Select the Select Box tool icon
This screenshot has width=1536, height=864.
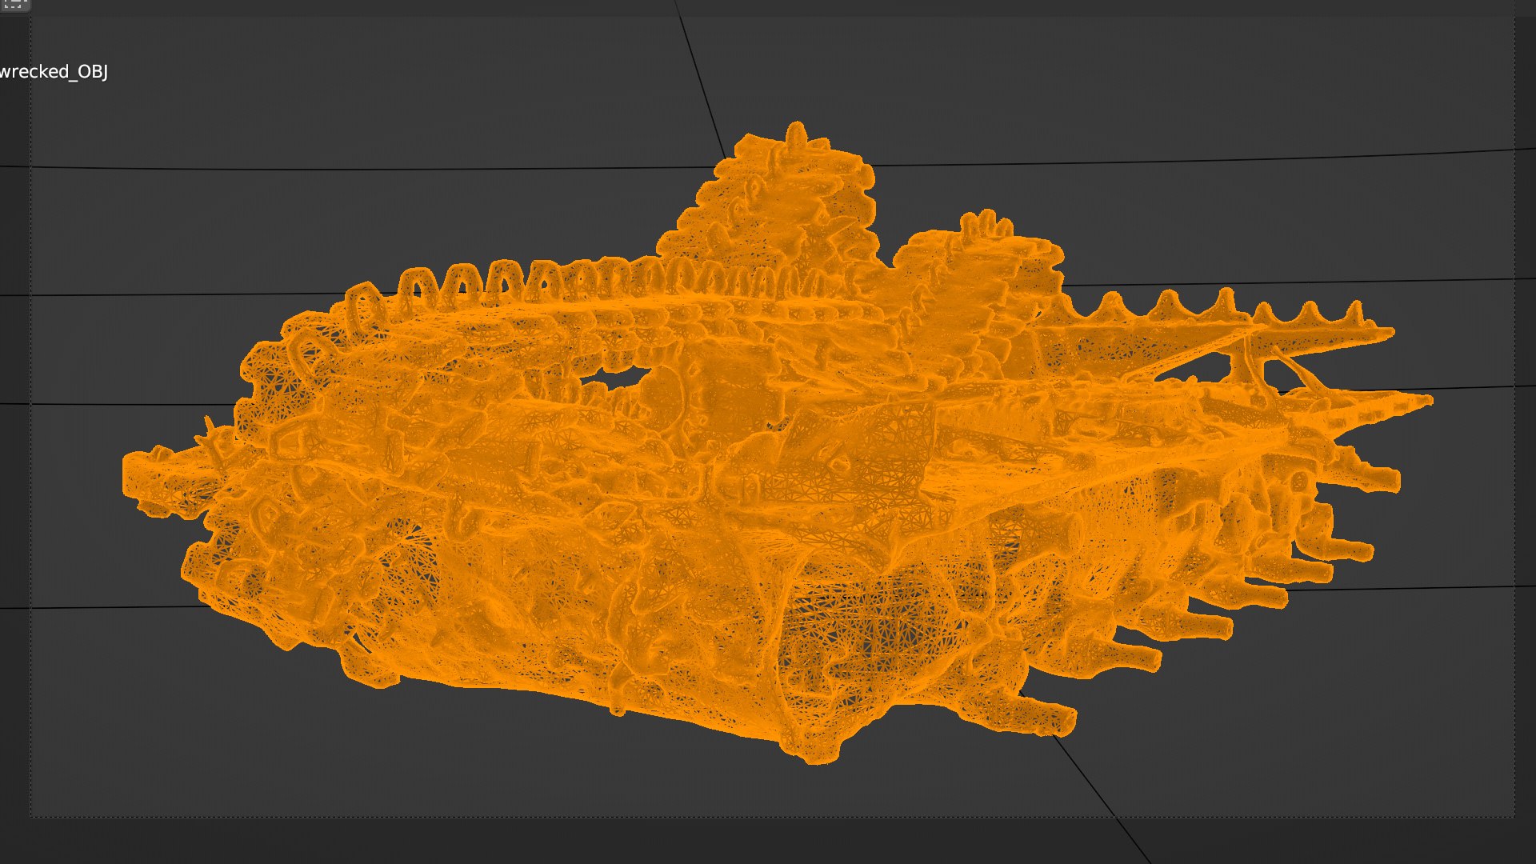[x=14, y=4]
